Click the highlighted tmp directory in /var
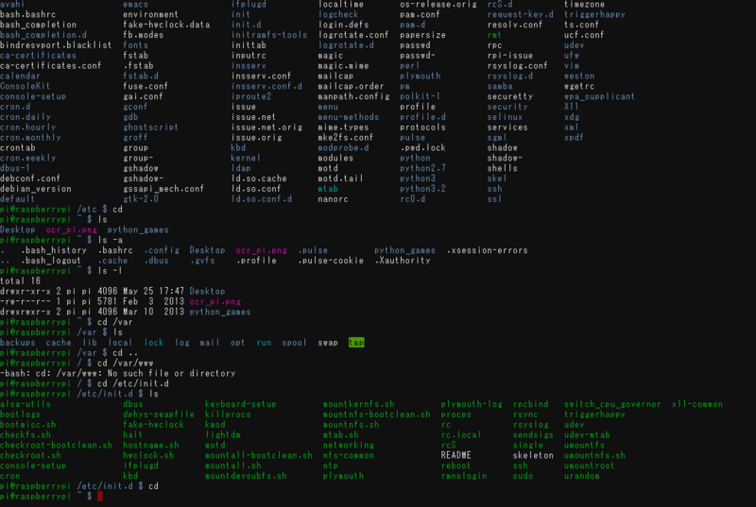 (356, 343)
